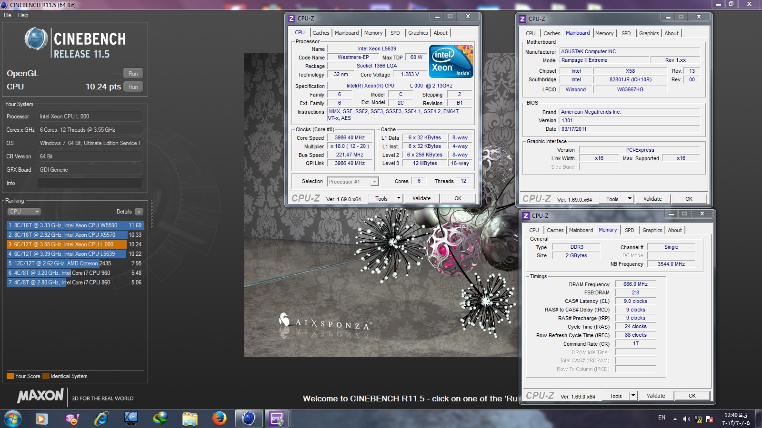This screenshot has width=762, height=428.
Task: Open Internet Explorer from the taskbar
Action: 101,419
